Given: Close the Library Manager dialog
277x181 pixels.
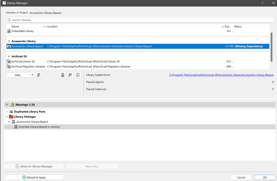Looking at the screenshot, I should 274,3.
